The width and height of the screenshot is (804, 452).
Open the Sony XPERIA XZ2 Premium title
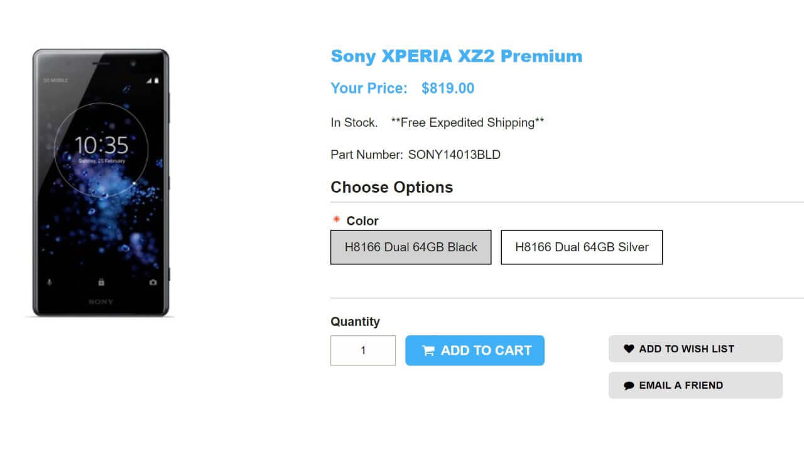[x=456, y=56]
